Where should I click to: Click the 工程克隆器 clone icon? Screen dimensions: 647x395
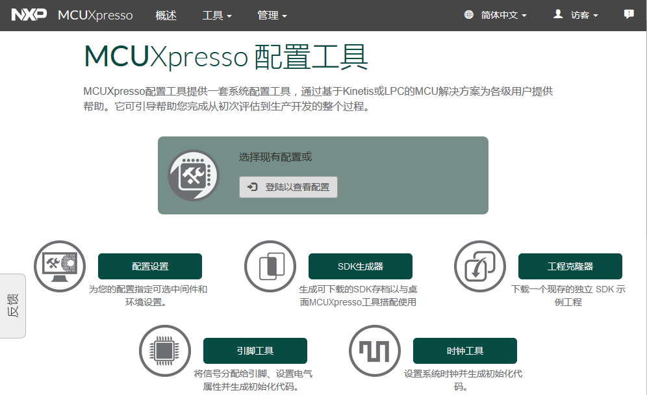click(x=480, y=266)
